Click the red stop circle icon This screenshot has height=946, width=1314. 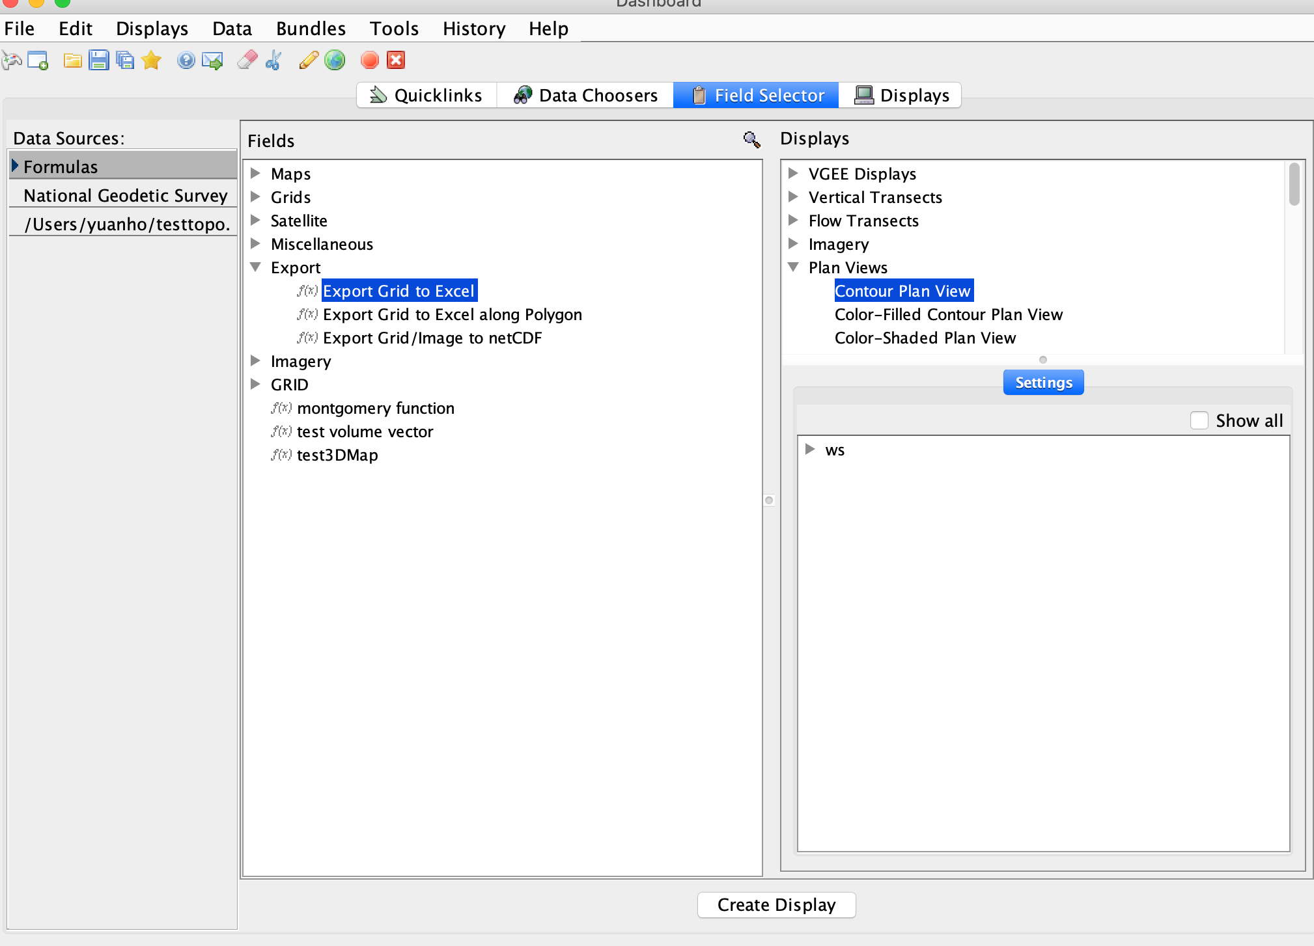pos(369,61)
